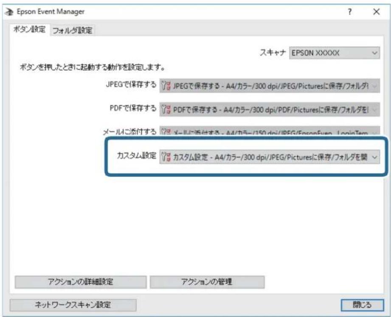Click the wrench icon in PDFで保存する row
This screenshot has width=391, height=317.
[166, 110]
